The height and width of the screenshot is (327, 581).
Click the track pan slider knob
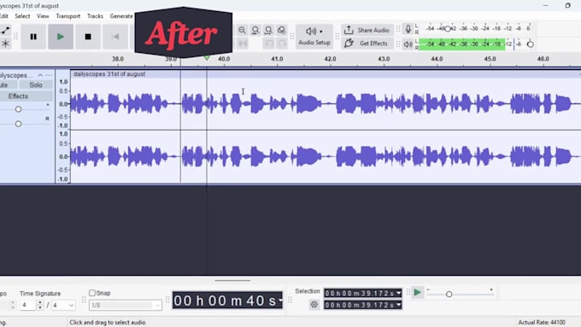pyautogui.click(x=18, y=124)
